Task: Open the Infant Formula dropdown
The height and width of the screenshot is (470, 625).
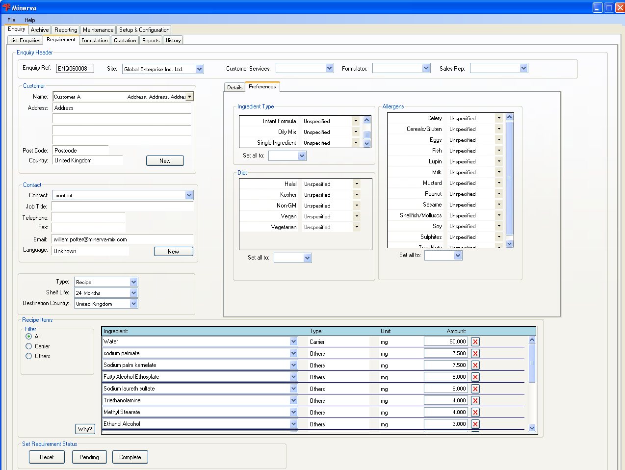Action: tap(356, 121)
